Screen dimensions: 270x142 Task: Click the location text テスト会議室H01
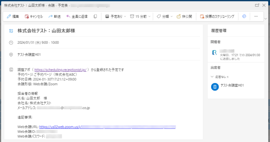coord(29,54)
